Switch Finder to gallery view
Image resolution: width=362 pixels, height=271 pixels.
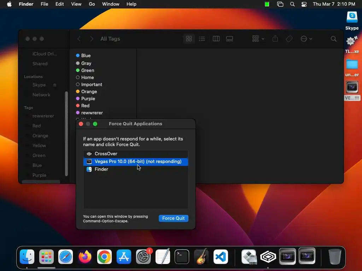[229, 39]
